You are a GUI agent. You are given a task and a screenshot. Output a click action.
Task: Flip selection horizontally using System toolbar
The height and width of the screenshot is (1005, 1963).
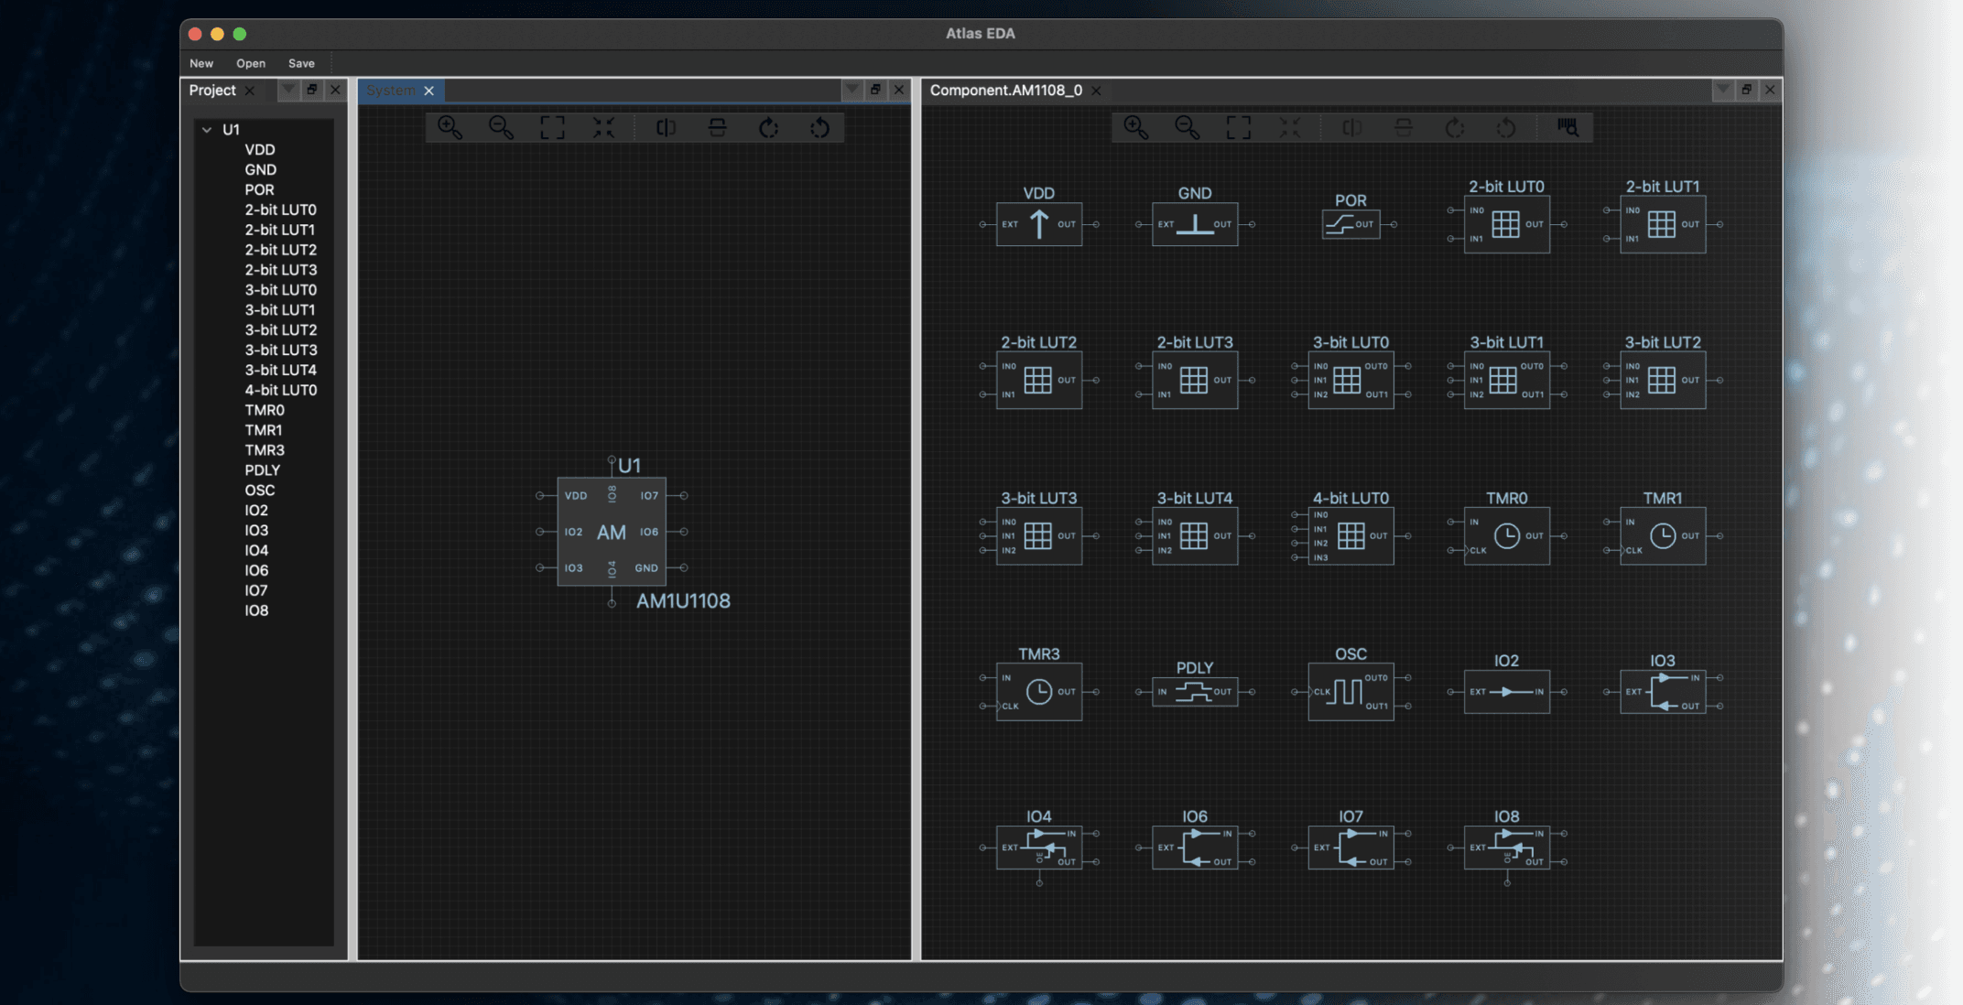(665, 128)
